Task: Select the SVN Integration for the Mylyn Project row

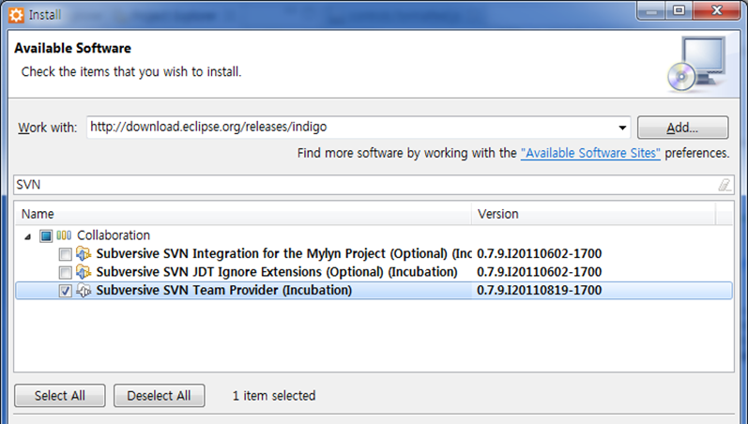Action: click(374, 253)
